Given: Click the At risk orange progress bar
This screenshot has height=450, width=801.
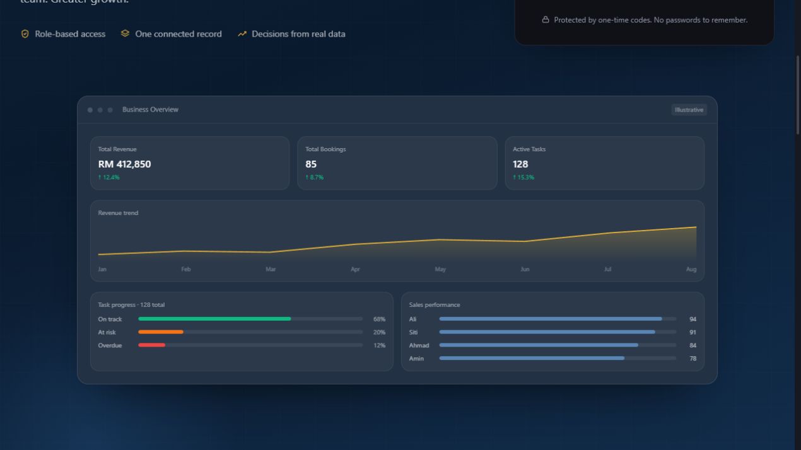Looking at the screenshot, I should [161, 332].
